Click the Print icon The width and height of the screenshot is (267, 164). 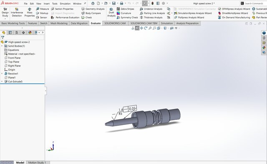click(x=121, y=3)
